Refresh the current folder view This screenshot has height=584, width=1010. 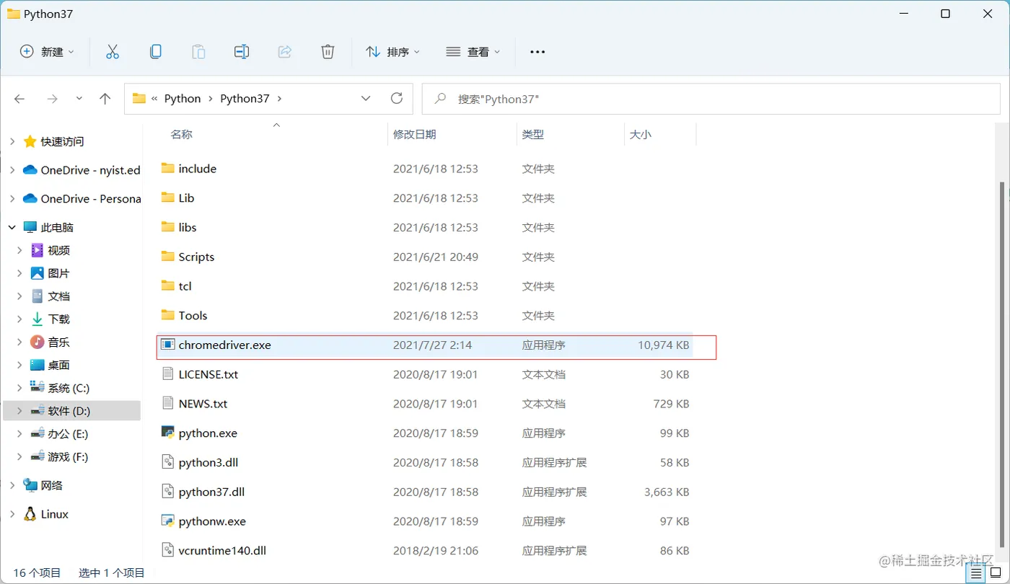pos(396,98)
